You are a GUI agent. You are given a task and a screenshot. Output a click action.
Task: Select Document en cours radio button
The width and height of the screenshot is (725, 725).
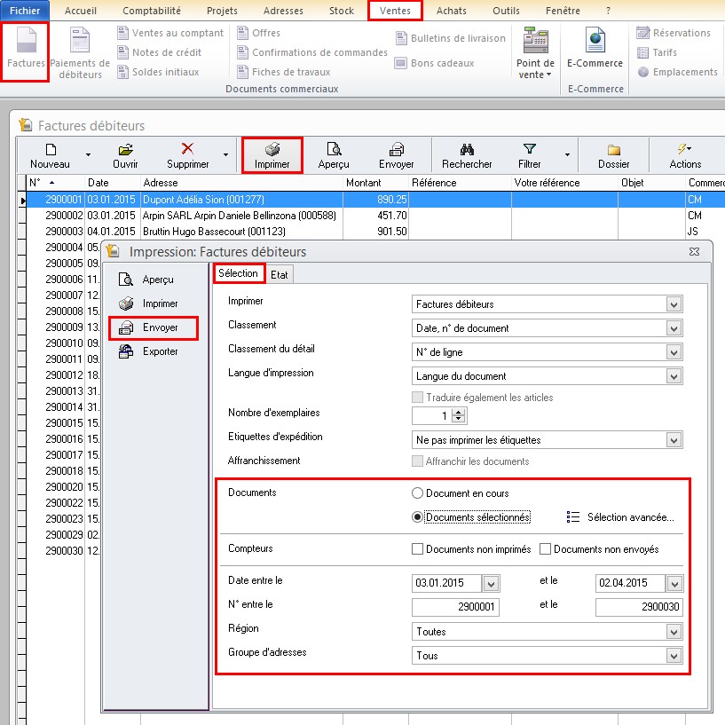click(417, 493)
